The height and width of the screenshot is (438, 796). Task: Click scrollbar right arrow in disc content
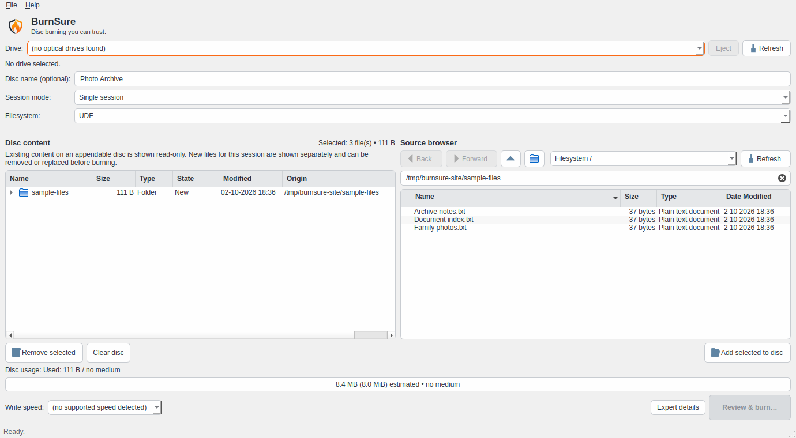(x=391, y=335)
